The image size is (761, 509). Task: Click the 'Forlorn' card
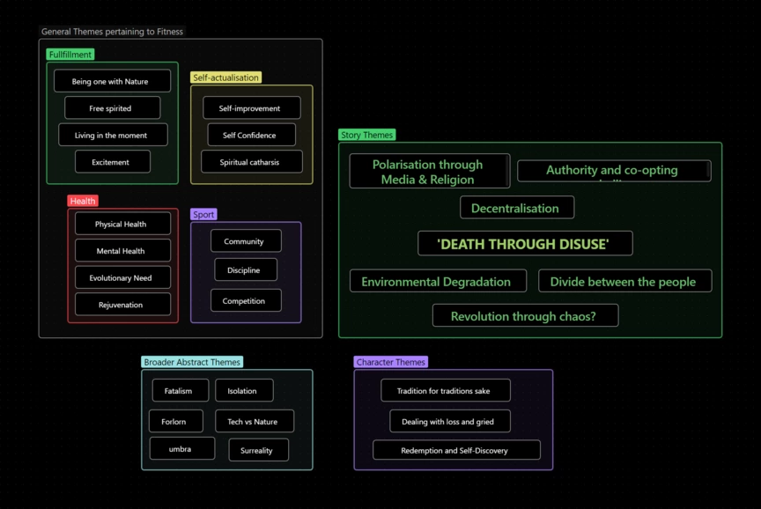[175, 421]
